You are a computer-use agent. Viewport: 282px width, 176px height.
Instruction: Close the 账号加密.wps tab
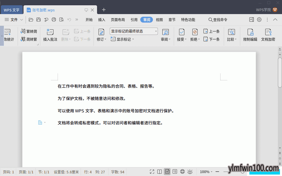coord(92,10)
